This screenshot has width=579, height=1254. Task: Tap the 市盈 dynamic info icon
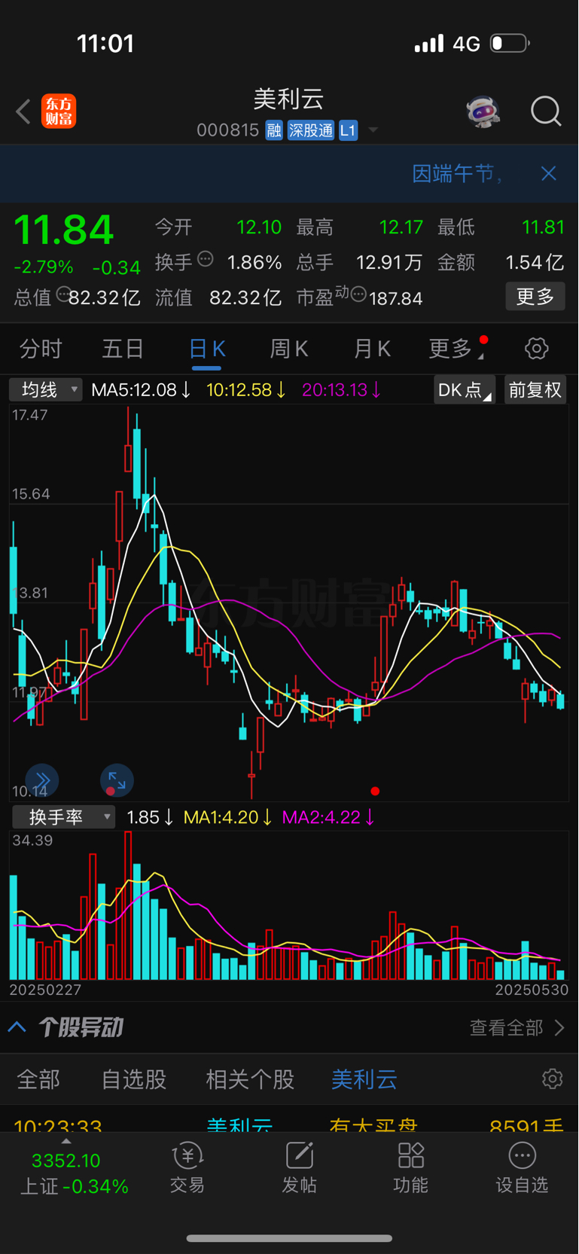[358, 294]
